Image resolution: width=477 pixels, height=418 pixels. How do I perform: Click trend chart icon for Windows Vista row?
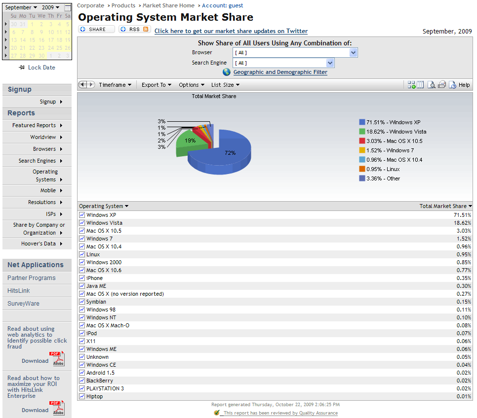click(82, 223)
